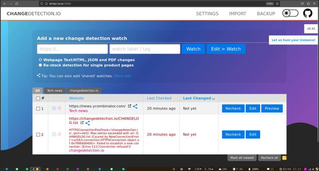Share the CHANGELOG.txt watch
The height and width of the screenshot is (171, 319).
[87, 123]
